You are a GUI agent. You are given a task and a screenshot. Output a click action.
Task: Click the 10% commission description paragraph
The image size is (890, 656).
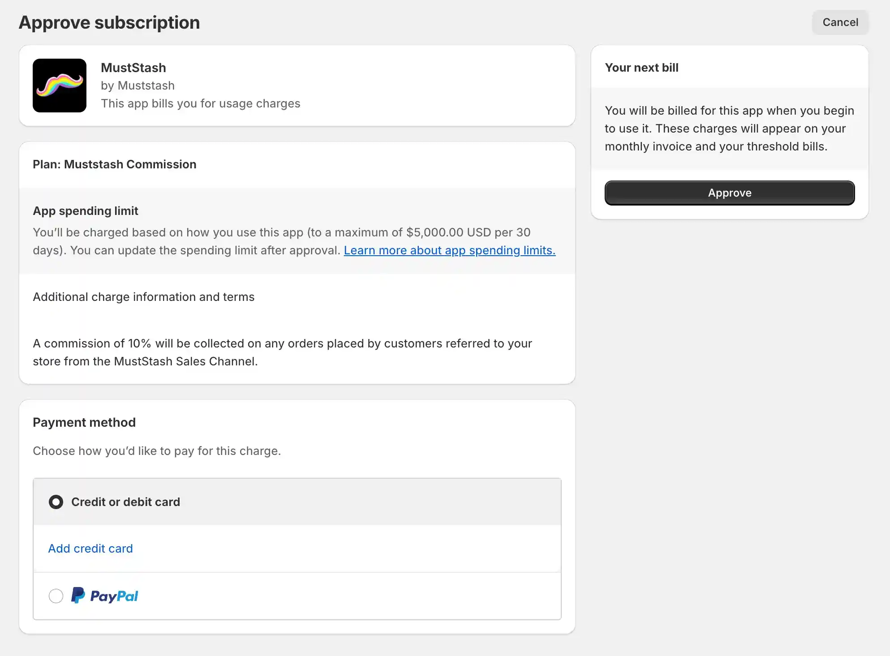tap(283, 352)
